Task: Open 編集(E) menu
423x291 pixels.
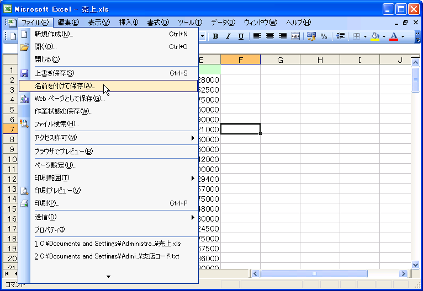Action: (68, 23)
